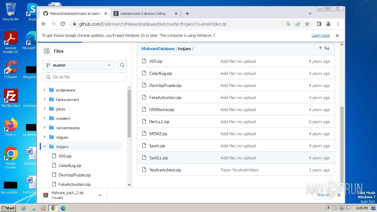Click the Start button
377x212 pixels.
8,208
